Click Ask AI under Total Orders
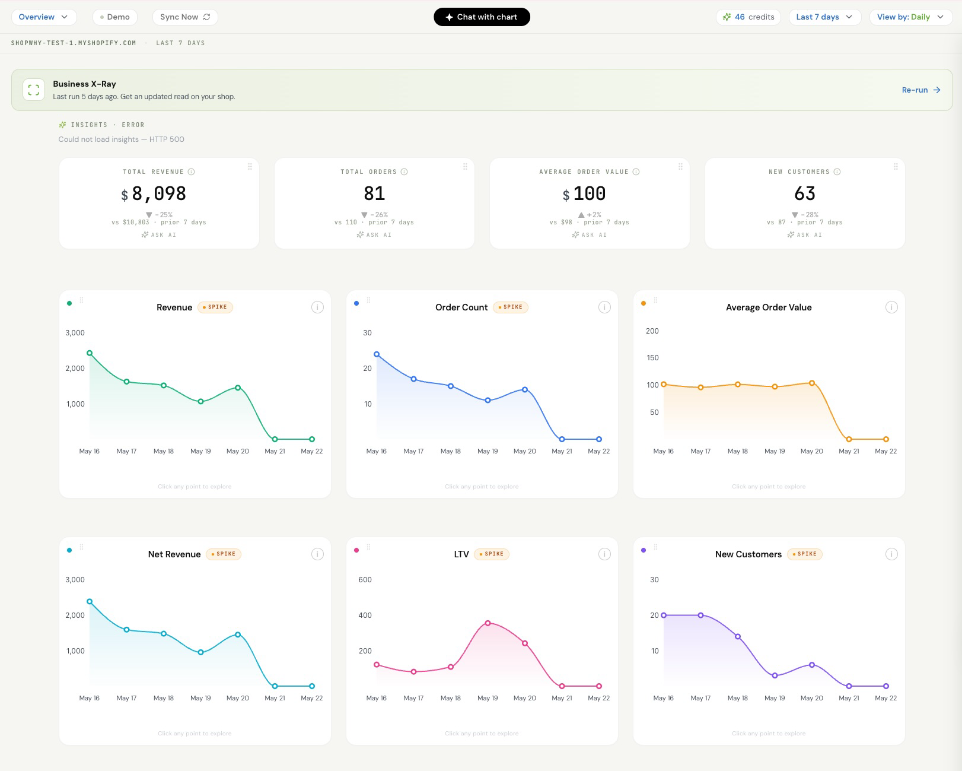 [x=374, y=235]
